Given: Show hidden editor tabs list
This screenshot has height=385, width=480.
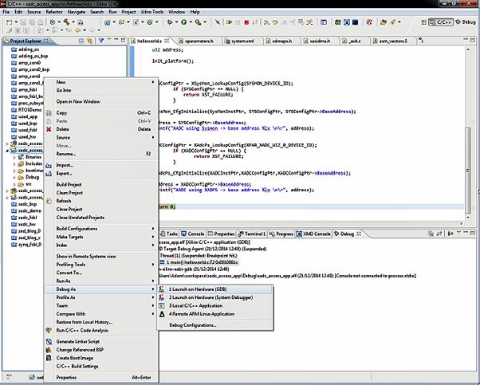Looking at the screenshot, I should pos(421,41).
